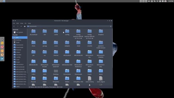This screenshot has height=98, width=174.
Task: Click the network icon in the top panel
Action: click(x=155, y=1)
